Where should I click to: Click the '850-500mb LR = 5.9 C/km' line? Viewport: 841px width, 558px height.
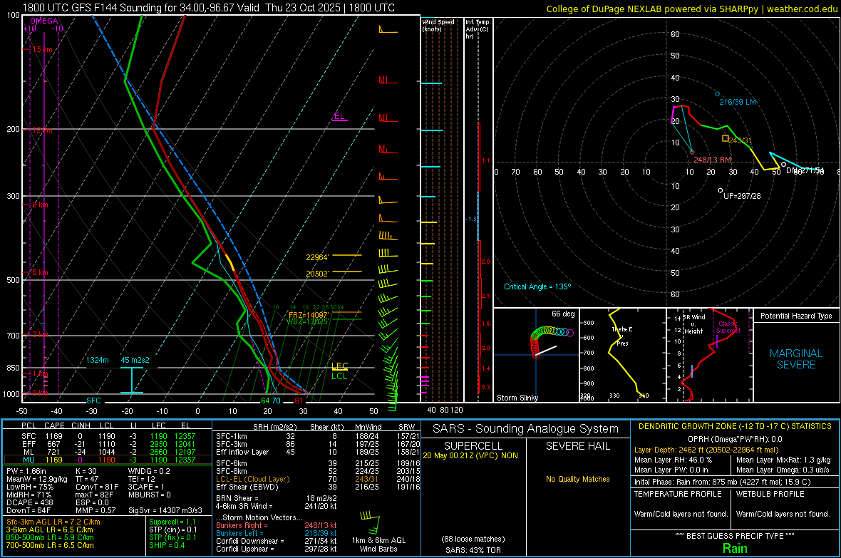click(50, 537)
